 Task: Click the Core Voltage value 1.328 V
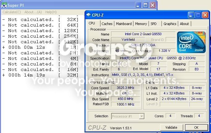pyautogui.click(x=164, y=51)
